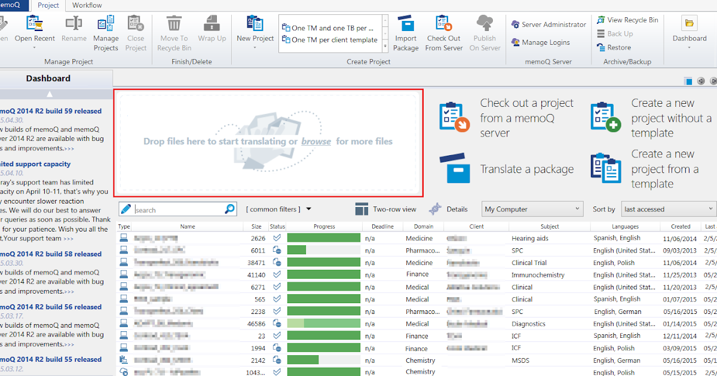Sort by the Name column header
Screen dimensions: 717x376
tap(188, 227)
